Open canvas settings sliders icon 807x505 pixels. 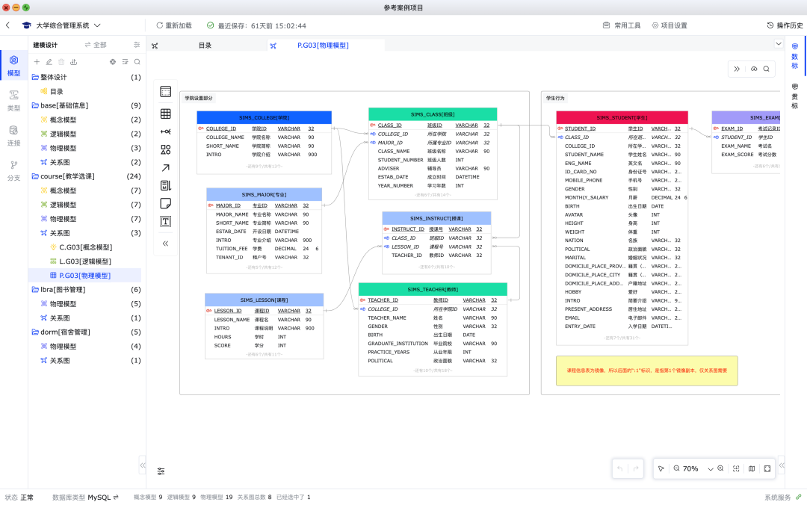coord(161,471)
